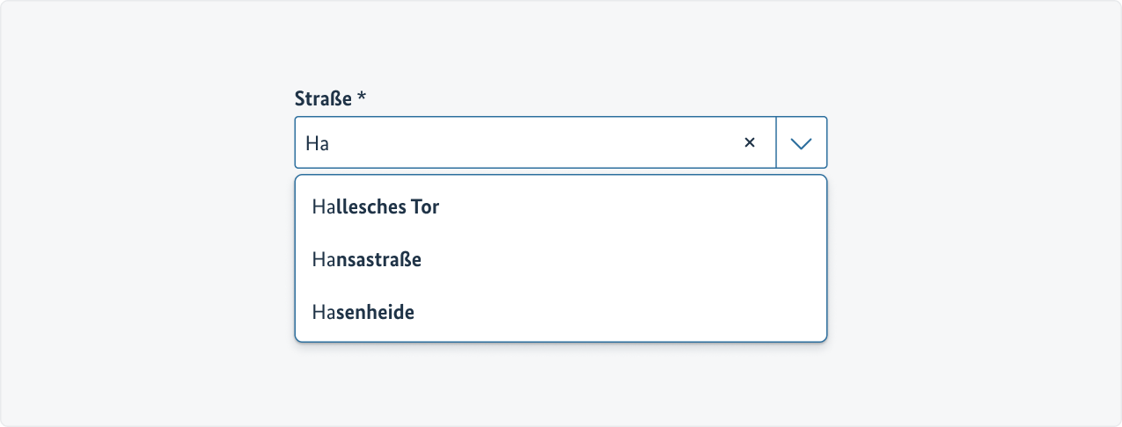Screen dimensions: 1122x427
Task: Pick the Hasenheide option
Action: pyautogui.click(x=363, y=312)
